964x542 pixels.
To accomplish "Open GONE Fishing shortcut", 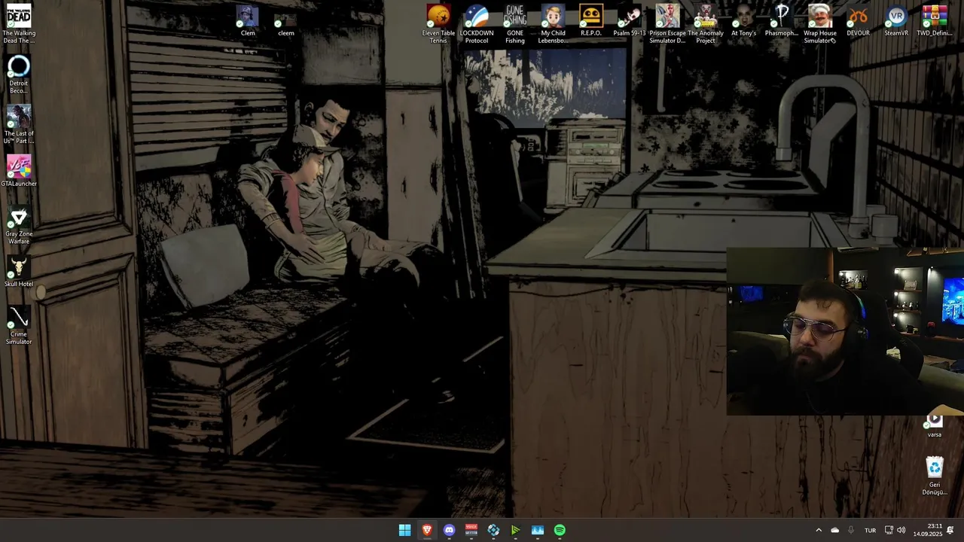I will pos(515,23).
